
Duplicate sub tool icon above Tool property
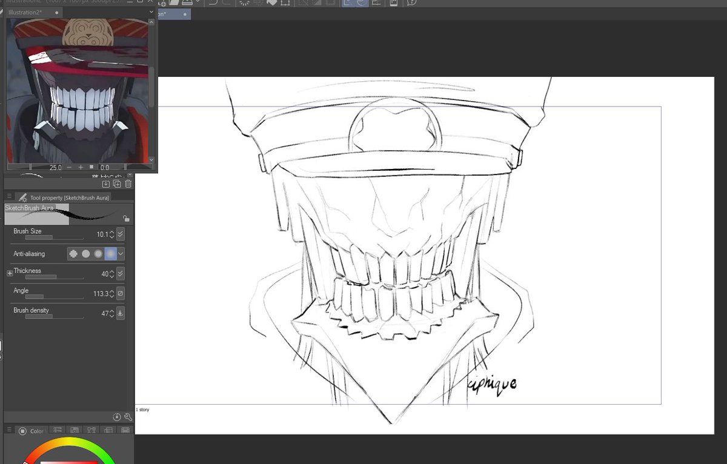[x=117, y=184]
